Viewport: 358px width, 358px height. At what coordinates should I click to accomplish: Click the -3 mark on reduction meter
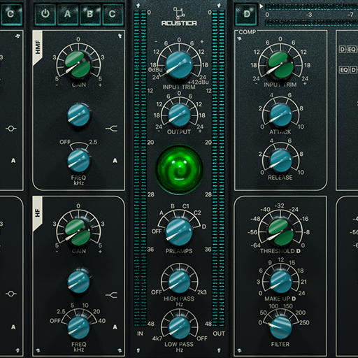(x=308, y=15)
